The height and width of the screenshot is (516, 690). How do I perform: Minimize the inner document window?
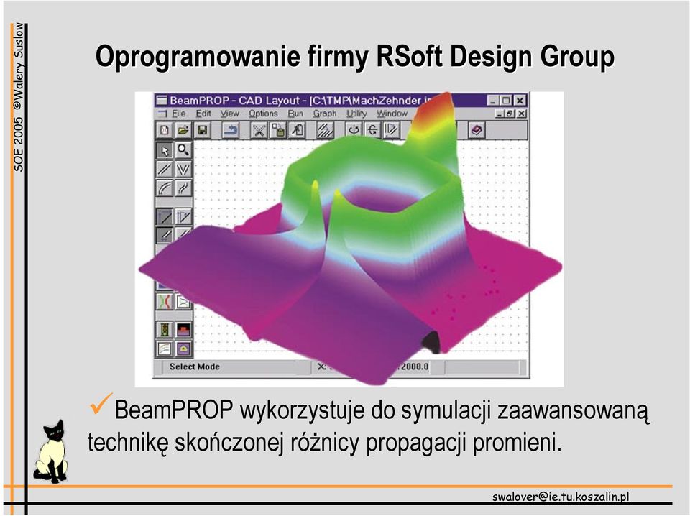click(x=500, y=114)
